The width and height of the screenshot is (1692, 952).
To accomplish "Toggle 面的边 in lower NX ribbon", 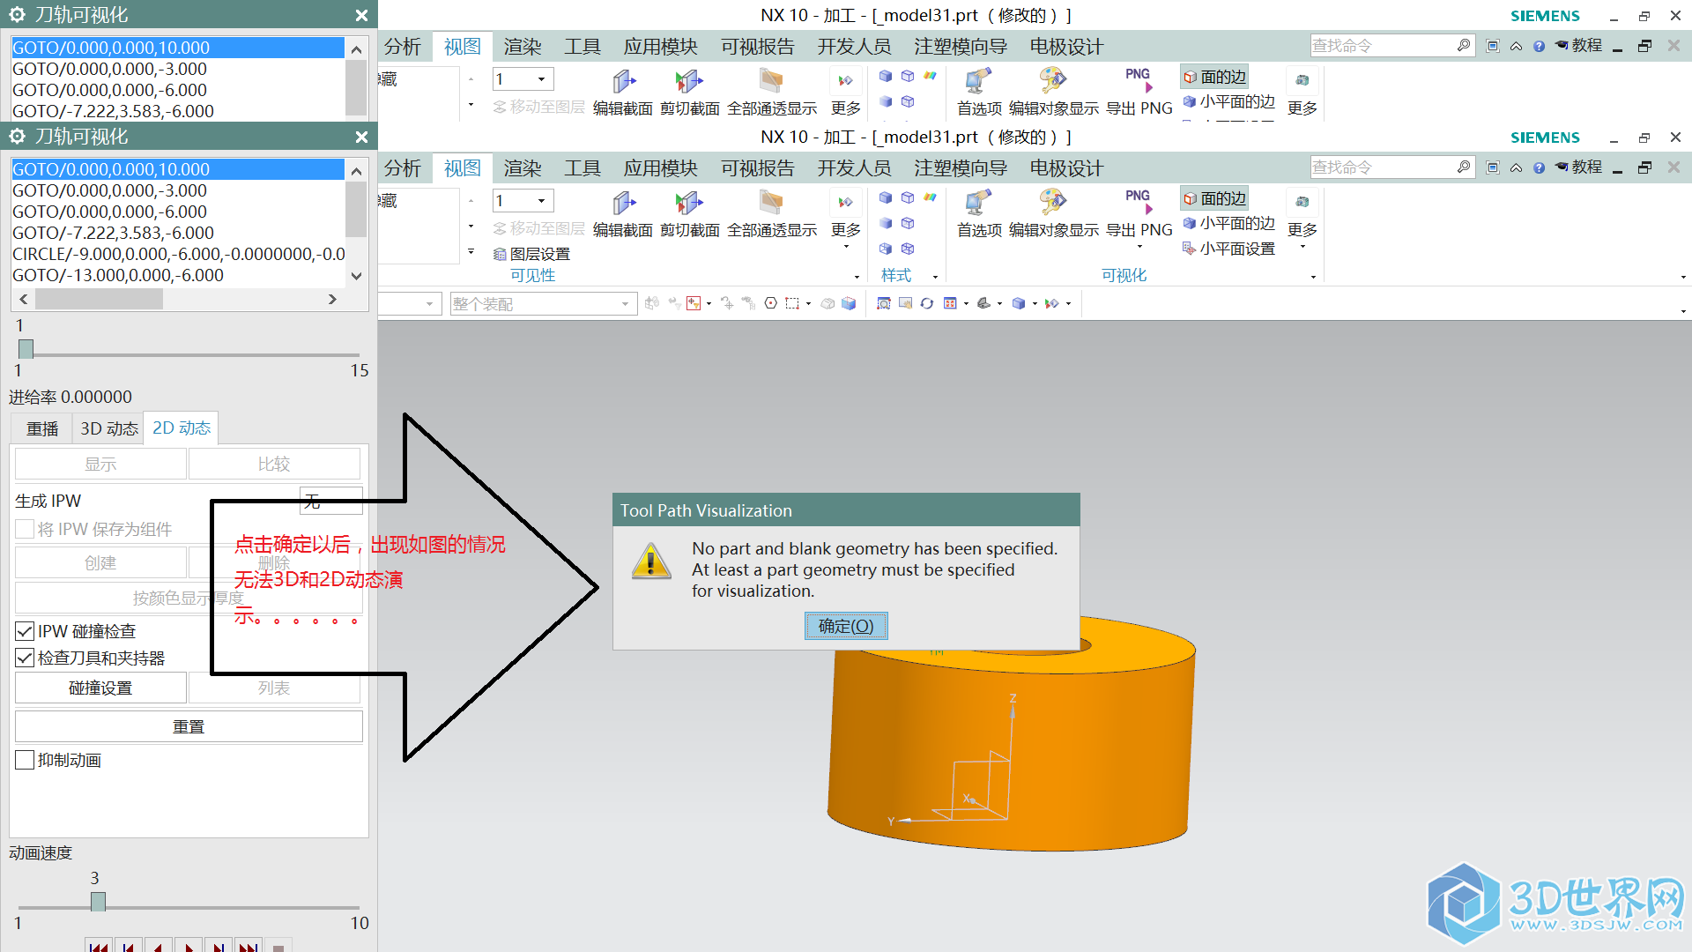I will pos(1215,198).
